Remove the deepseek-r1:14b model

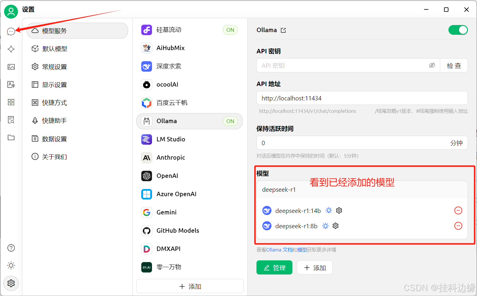(458, 211)
